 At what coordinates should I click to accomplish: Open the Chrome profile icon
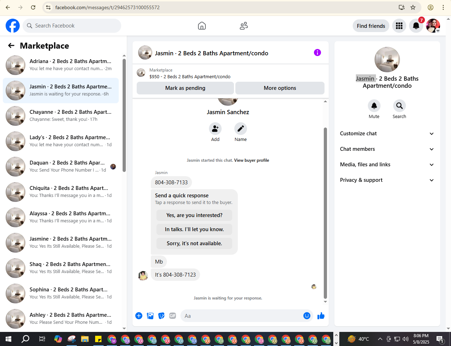coord(431,7)
